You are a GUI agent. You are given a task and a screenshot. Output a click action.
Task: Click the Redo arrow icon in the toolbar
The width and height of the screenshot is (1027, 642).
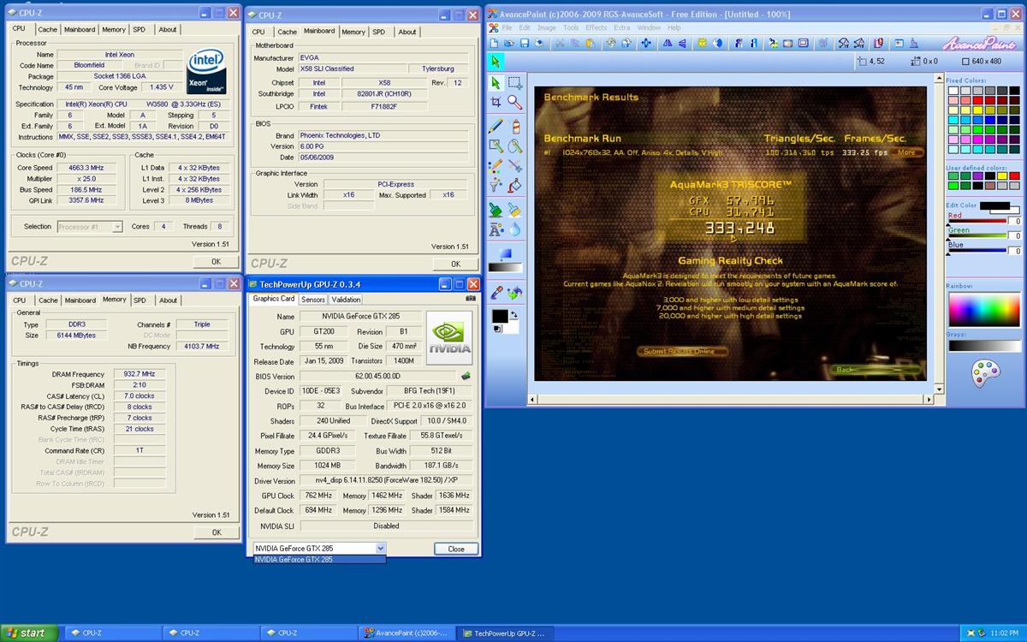(626, 43)
